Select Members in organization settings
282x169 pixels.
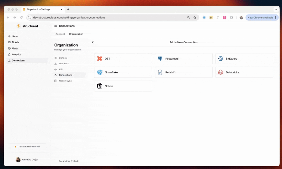click(x=70, y=64)
